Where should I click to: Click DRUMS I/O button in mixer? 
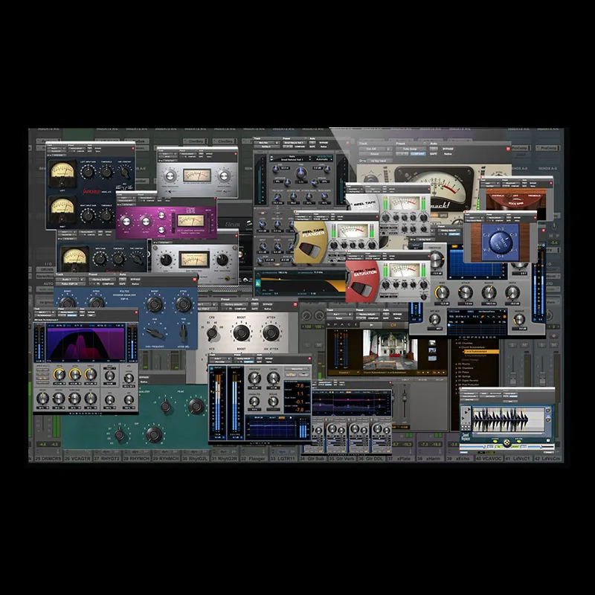(45, 269)
